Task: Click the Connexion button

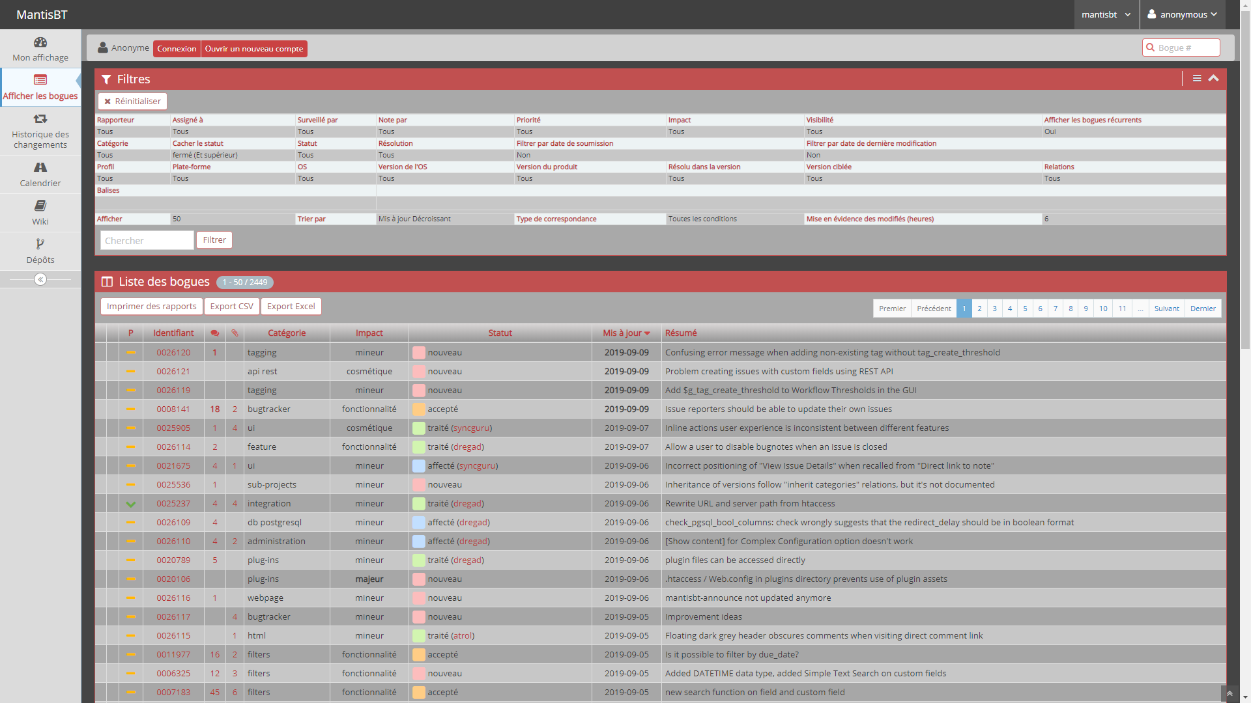Action: tap(177, 49)
